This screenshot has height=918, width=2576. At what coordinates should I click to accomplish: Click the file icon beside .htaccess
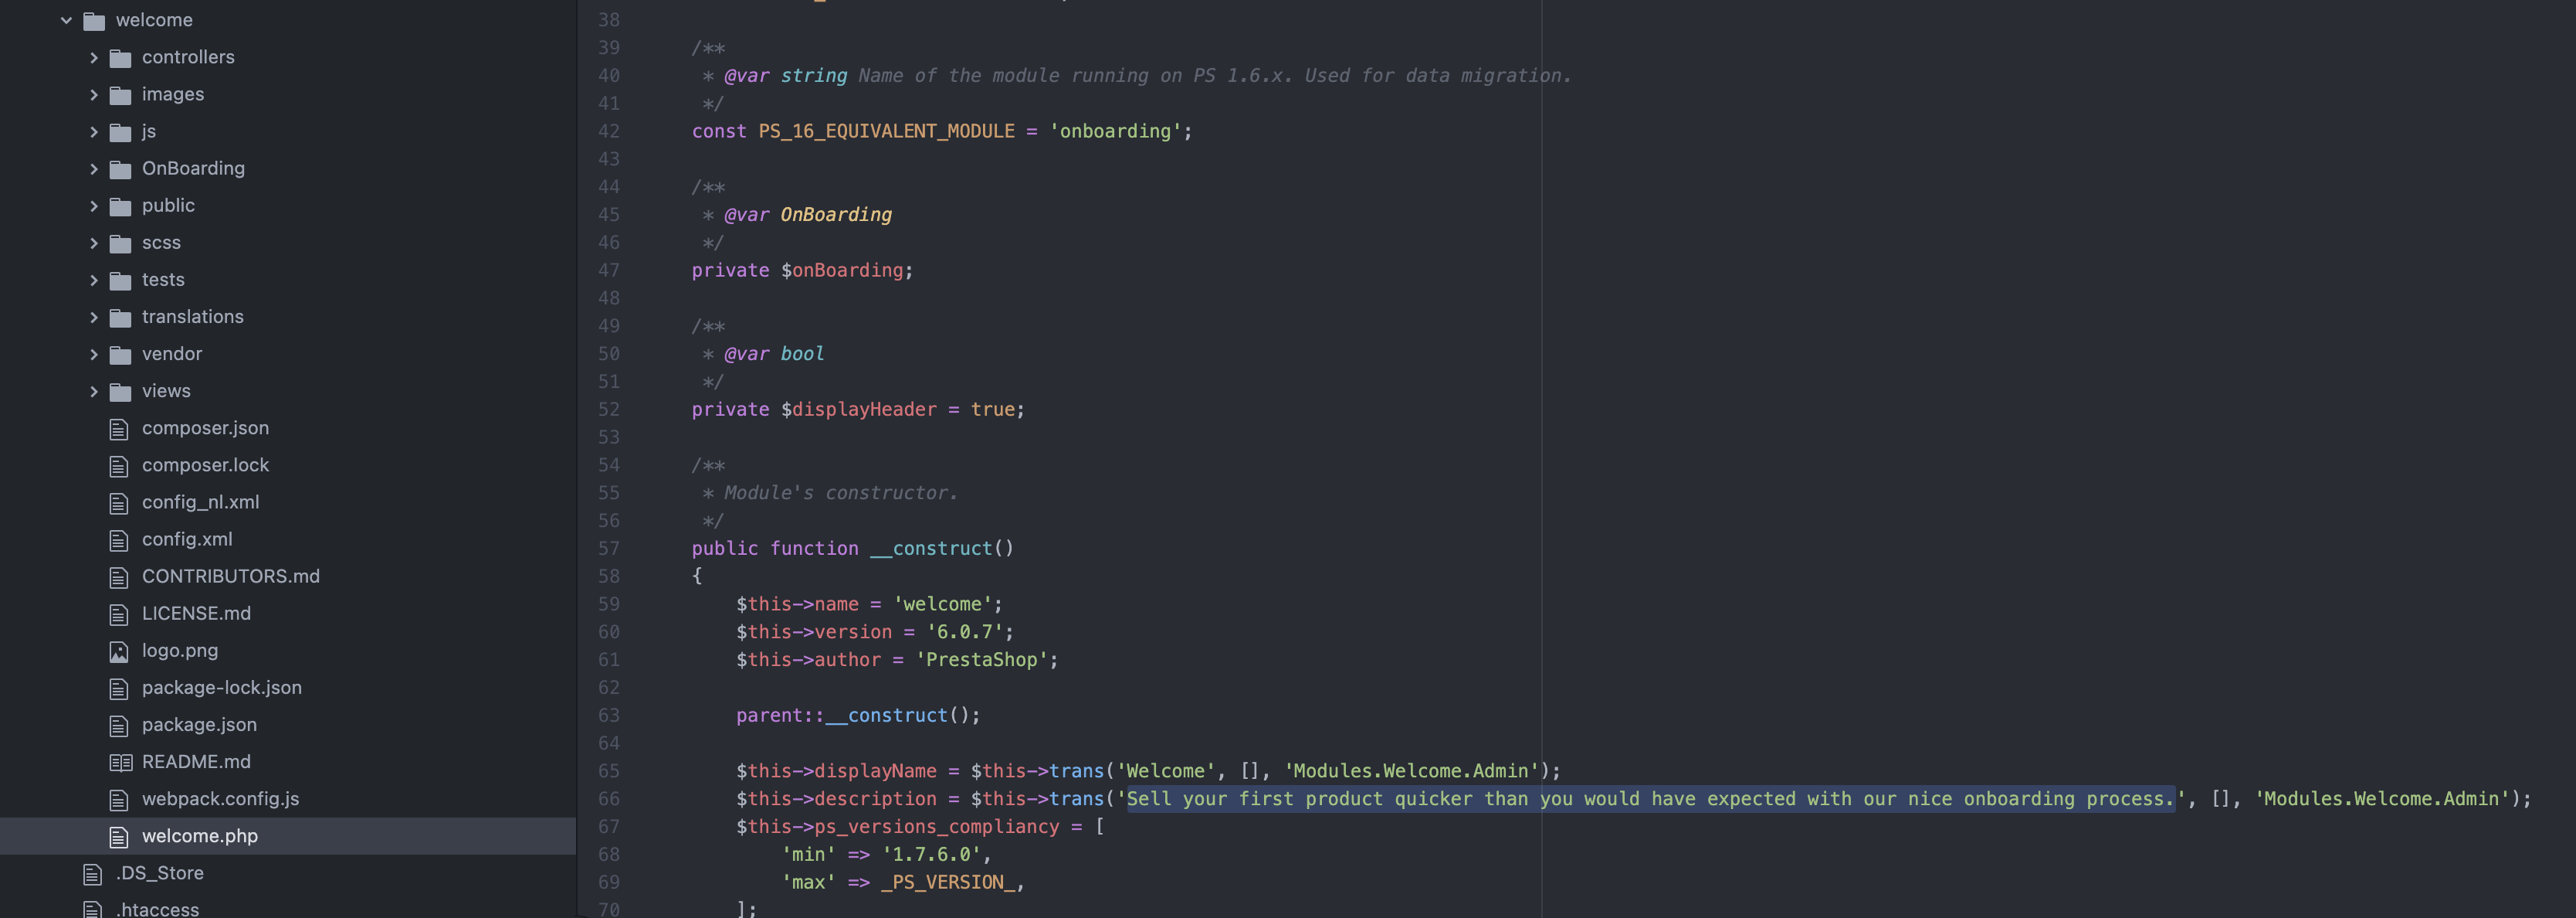coord(90,909)
